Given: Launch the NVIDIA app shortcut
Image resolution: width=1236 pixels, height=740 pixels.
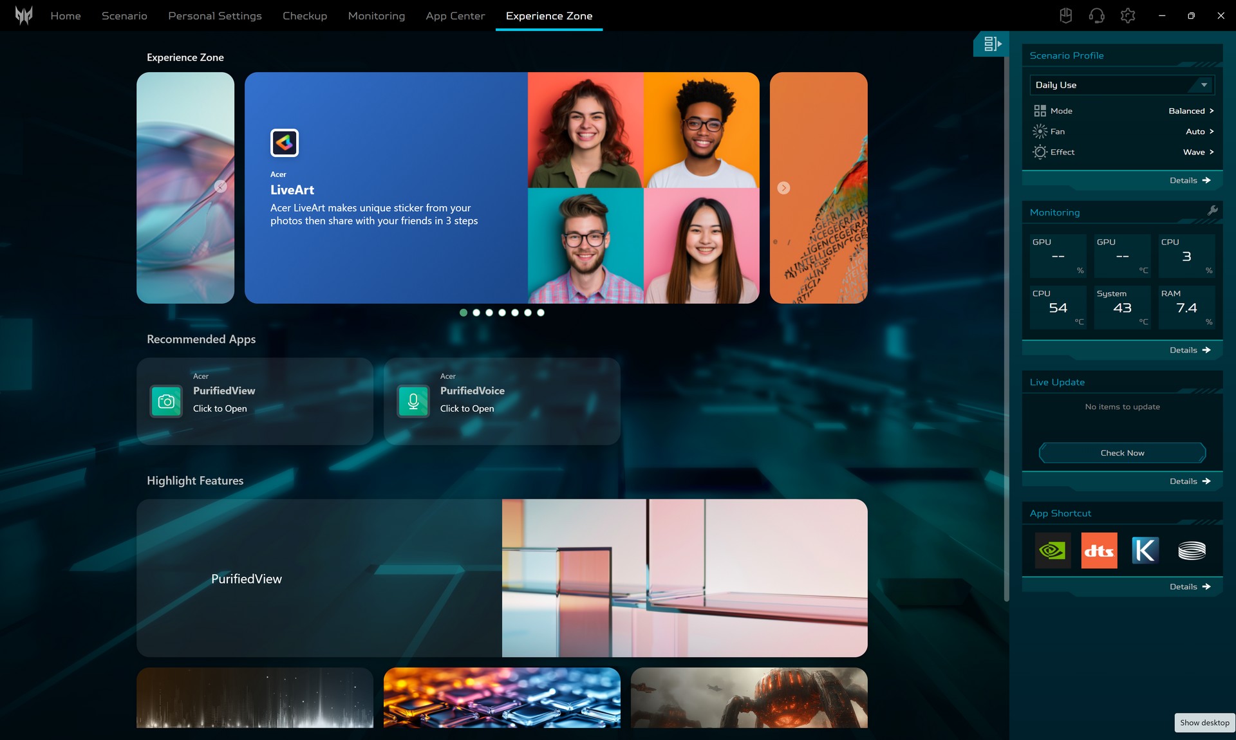Looking at the screenshot, I should tap(1053, 550).
